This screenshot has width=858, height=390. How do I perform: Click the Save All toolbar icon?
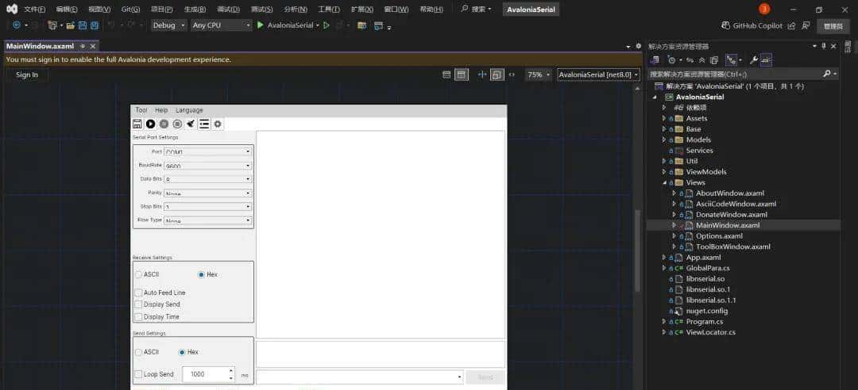tap(95, 25)
